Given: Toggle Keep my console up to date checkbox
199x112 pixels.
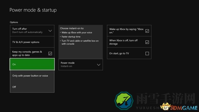Looking at the screenshot, I should coord(50,54).
